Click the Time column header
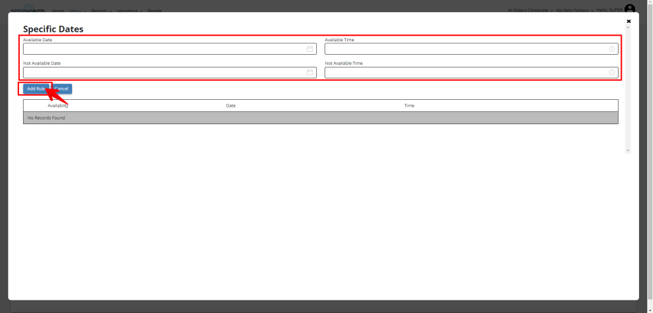The height and width of the screenshot is (313, 653). tap(409, 106)
